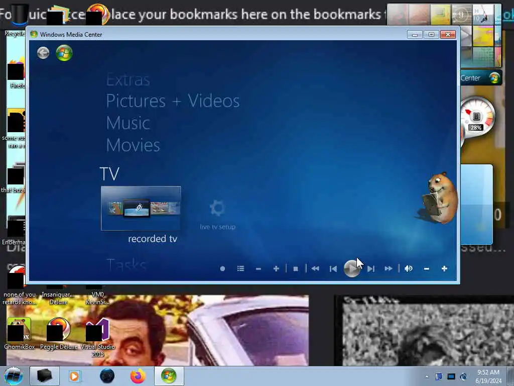Click the CPU meter gadget showing 28%
514x386 pixels.
476,118
